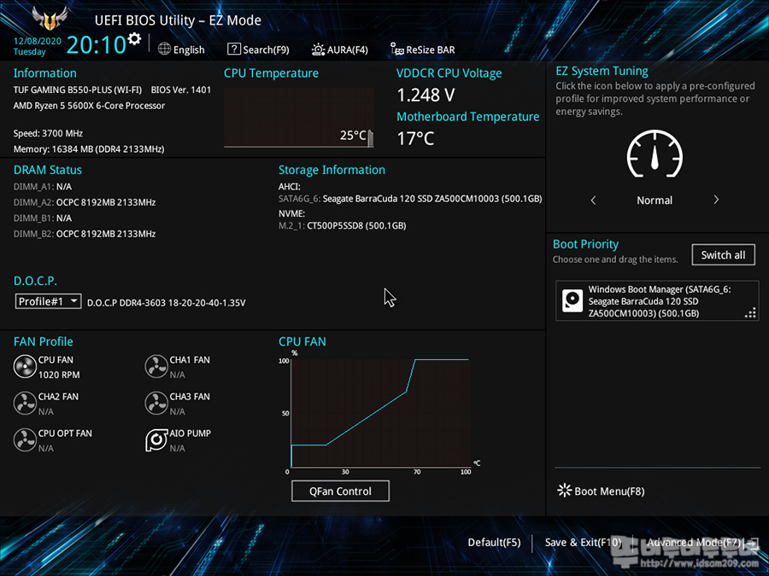The height and width of the screenshot is (576, 769).
Task: Click the Switch all button
Action: pos(724,254)
